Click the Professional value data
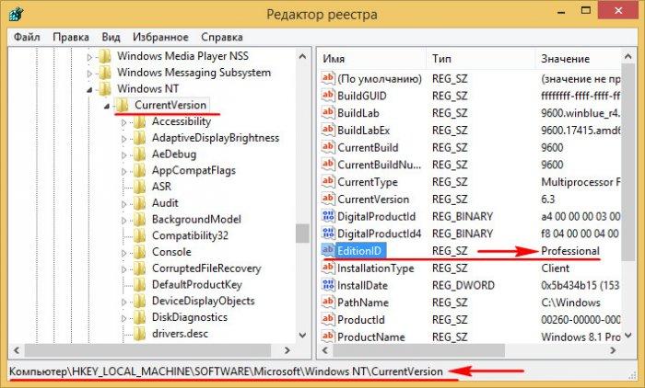645x388 pixels. (570, 251)
